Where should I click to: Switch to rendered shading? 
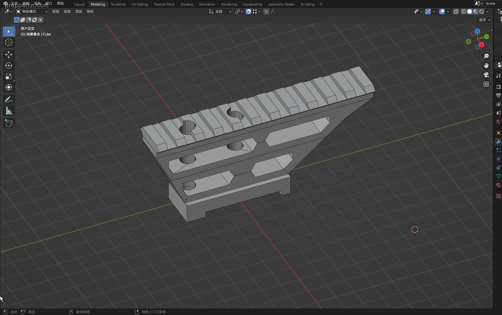(x=481, y=11)
